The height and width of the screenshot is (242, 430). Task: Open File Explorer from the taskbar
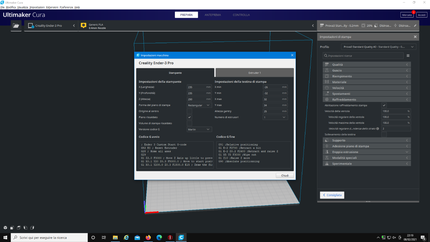click(115, 237)
